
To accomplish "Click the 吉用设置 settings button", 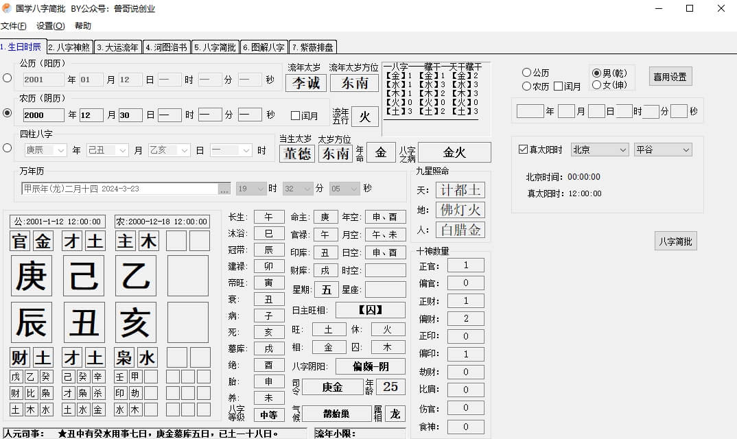I will click(670, 76).
